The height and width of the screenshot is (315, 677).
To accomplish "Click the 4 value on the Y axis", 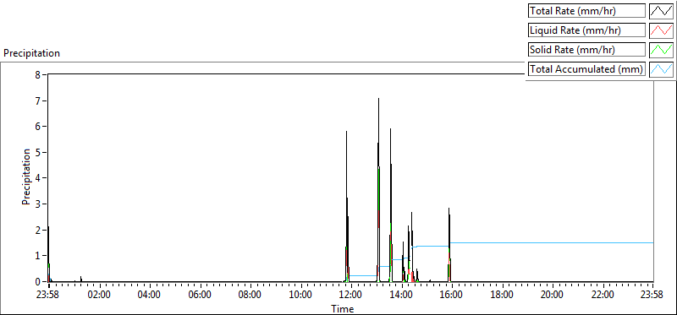I will tap(37, 178).
